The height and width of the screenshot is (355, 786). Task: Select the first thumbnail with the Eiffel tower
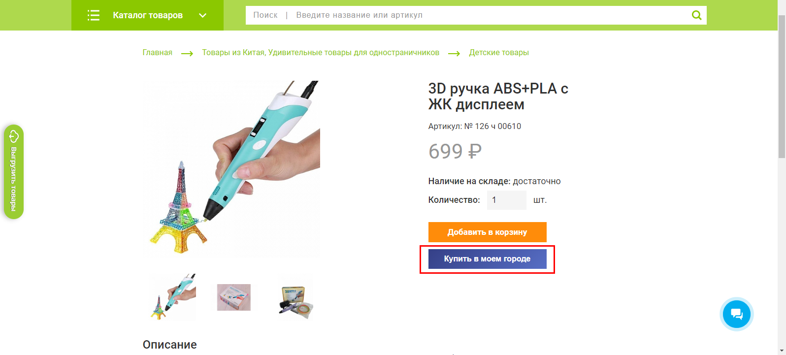click(x=173, y=297)
